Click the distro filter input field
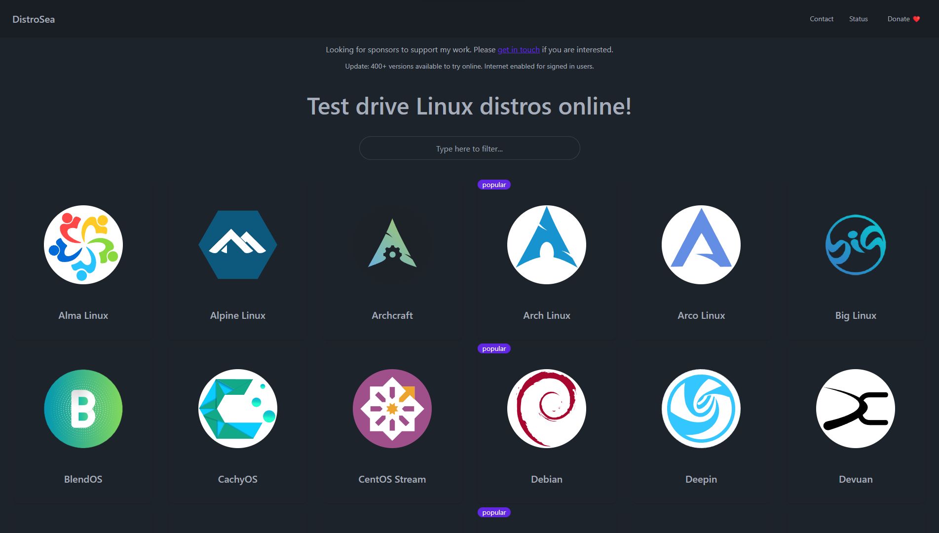The image size is (939, 533). click(469, 148)
